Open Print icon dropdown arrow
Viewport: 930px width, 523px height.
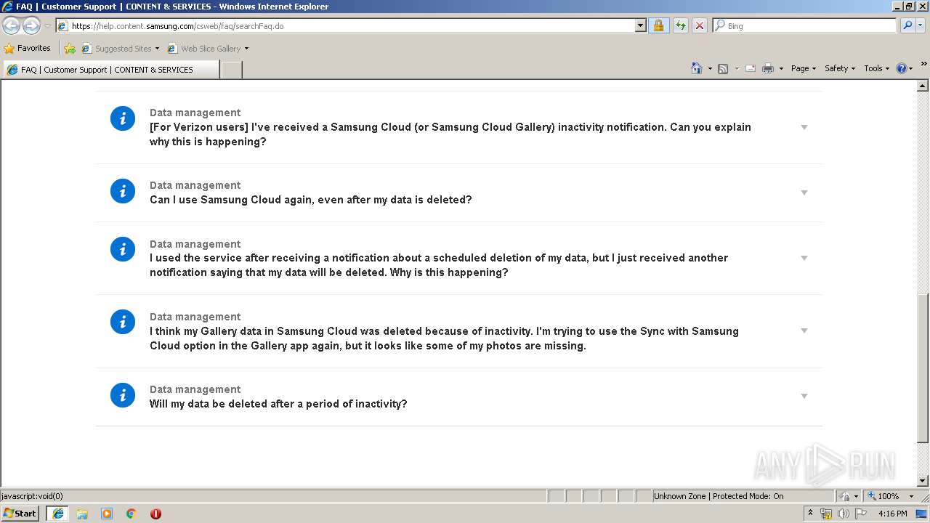pos(781,69)
